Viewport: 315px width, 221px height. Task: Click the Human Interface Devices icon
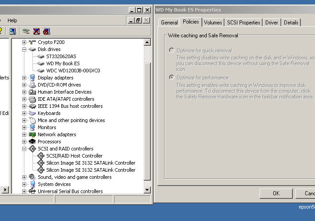(x=32, y=92)
